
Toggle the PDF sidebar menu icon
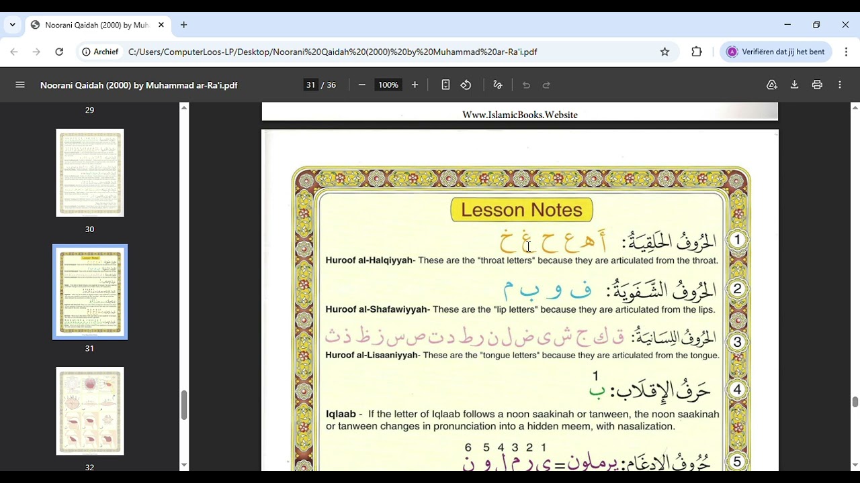[x=20, y=85]
